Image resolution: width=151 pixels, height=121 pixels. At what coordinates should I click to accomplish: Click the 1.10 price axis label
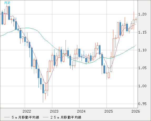[x=142, y=50]
